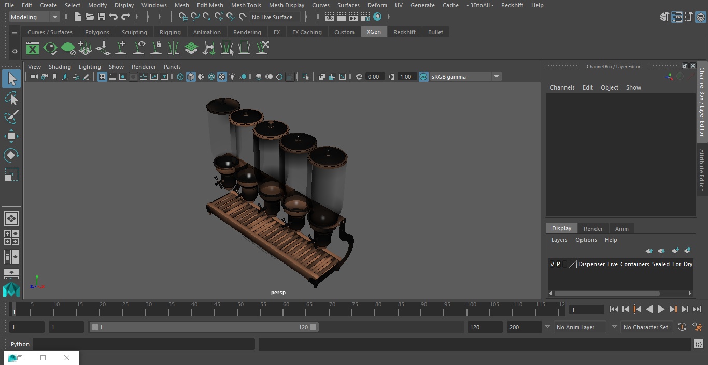
Task: Click shelf settings gear icon
Action: coord(15,51)
